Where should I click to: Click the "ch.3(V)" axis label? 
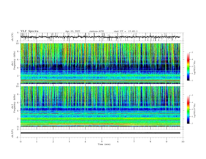point(12,133)
